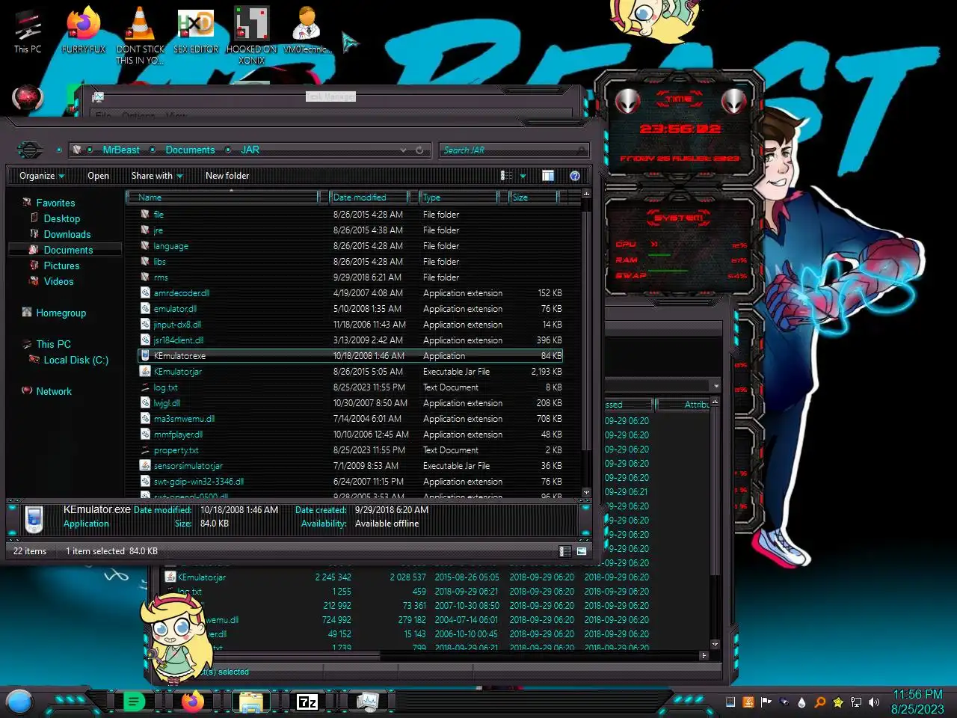The width and height of the screenshot is (957, 718).
Task: Open Firefox from the taskbar
Action: (193, 702)
